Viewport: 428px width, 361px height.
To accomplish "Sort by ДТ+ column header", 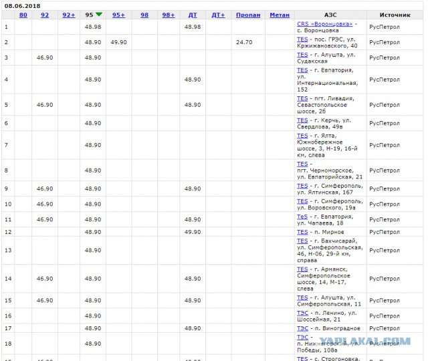I will click(x=218, y=15).
